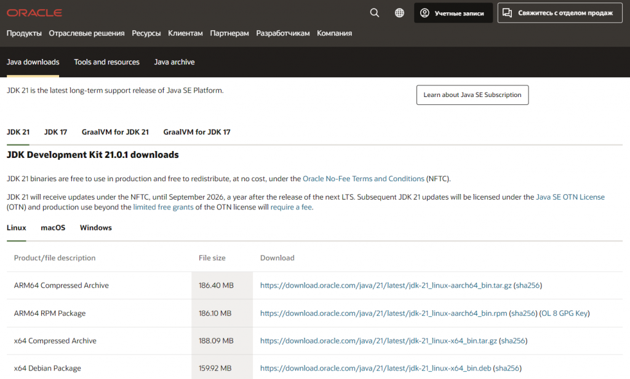630x379 pixels.
Task: Open sha256 for ARM64 Compressed Archive
Action: coord(527,286)
